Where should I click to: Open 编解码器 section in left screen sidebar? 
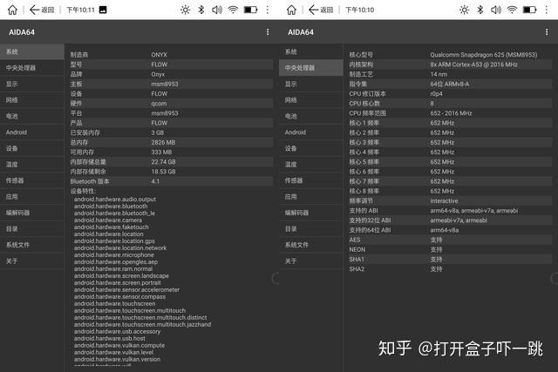tap(32, 213)
